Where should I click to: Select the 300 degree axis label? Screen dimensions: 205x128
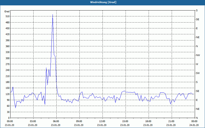8,58
